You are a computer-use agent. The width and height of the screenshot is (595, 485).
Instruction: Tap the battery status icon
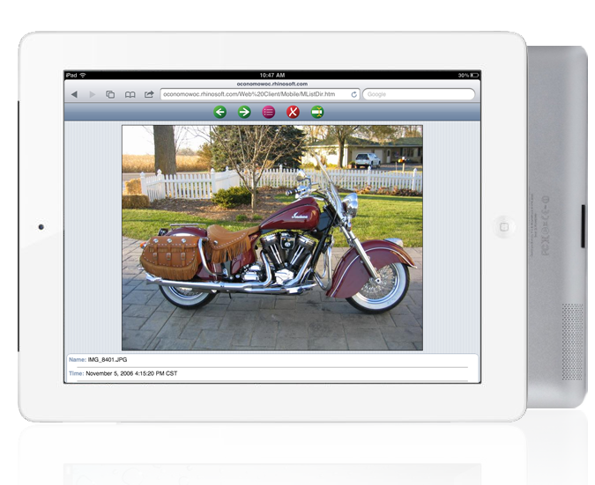click(474, 76)
